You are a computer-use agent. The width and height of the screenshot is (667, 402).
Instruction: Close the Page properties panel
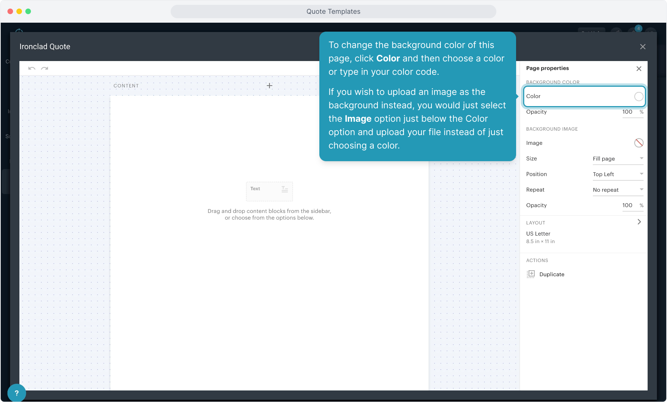pyautogui.click(x=639, y=68)
